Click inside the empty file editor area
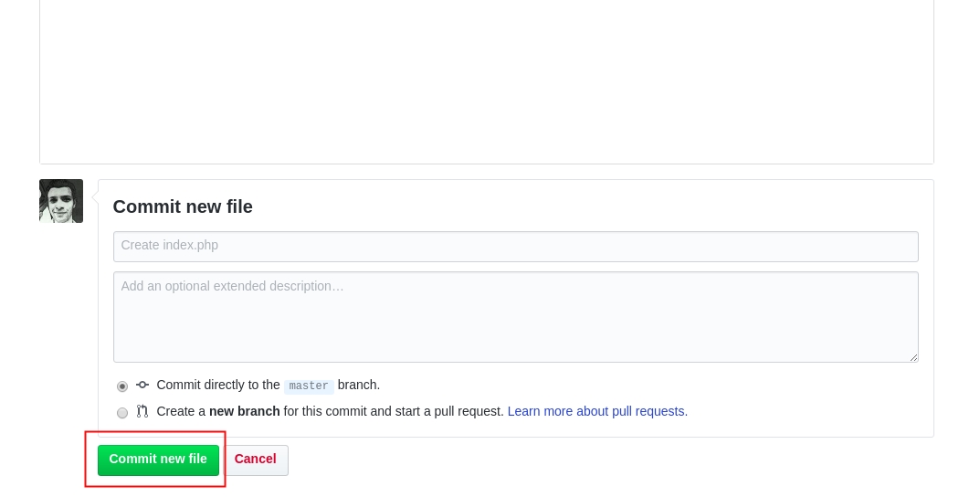The image size is (959, 497). (x=486, y=82)
